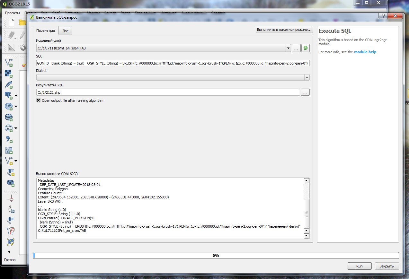Image resolution: width=409 pixels, height=279 pixels.
Task: Click the Current edits pencils icon
Action: (x=12, y=35)
